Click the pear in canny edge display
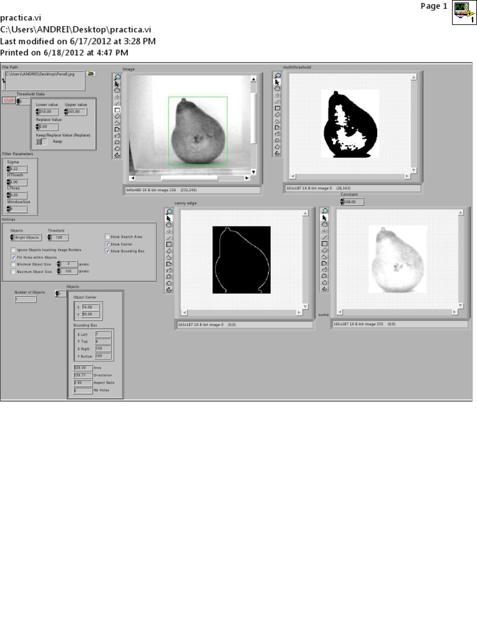Viewport: 477px width, 617px height. [x=242, y=259]
